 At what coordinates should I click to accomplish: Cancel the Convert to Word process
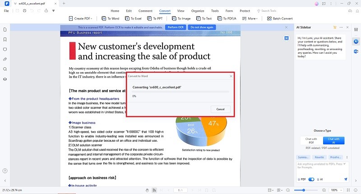(220, 109)
